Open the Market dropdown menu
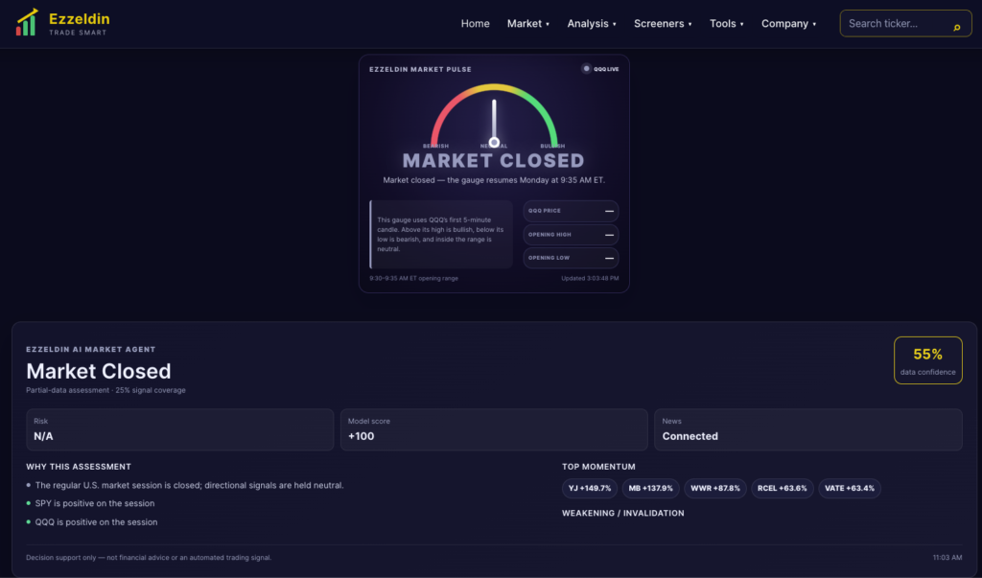This screenshot has width=982, height=578. pyautogui.click(x=528, y=23)
